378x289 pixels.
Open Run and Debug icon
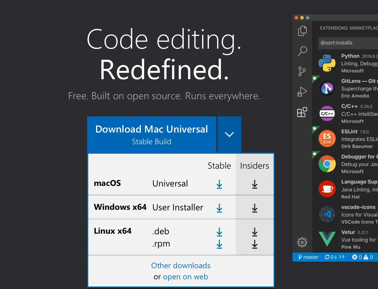302,92
